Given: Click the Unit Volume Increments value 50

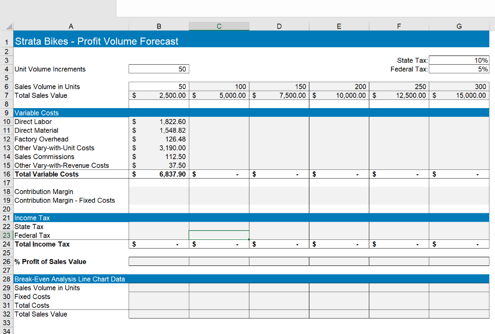Looking at the screenshot, I should (159, 69).
